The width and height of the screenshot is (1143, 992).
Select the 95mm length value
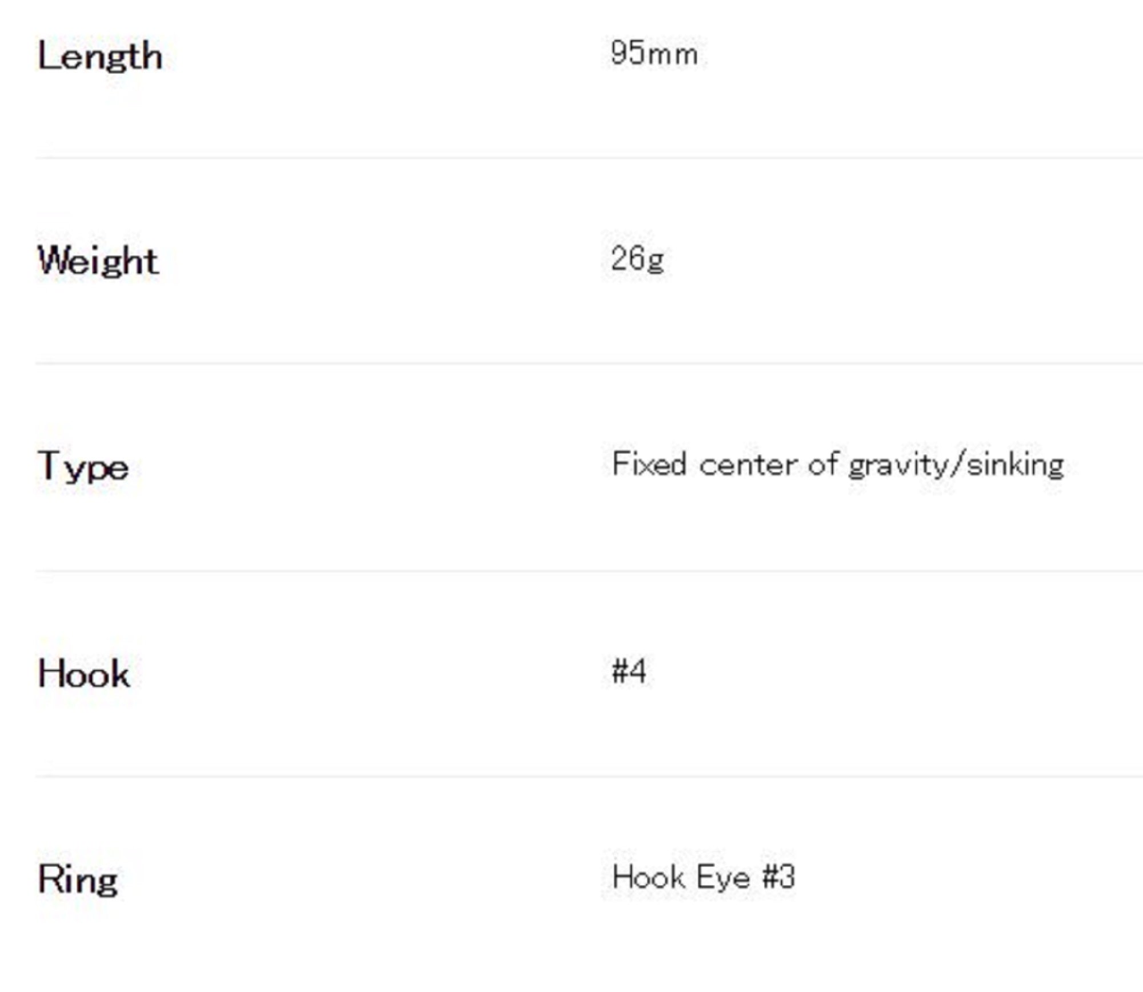click(654, 54)
